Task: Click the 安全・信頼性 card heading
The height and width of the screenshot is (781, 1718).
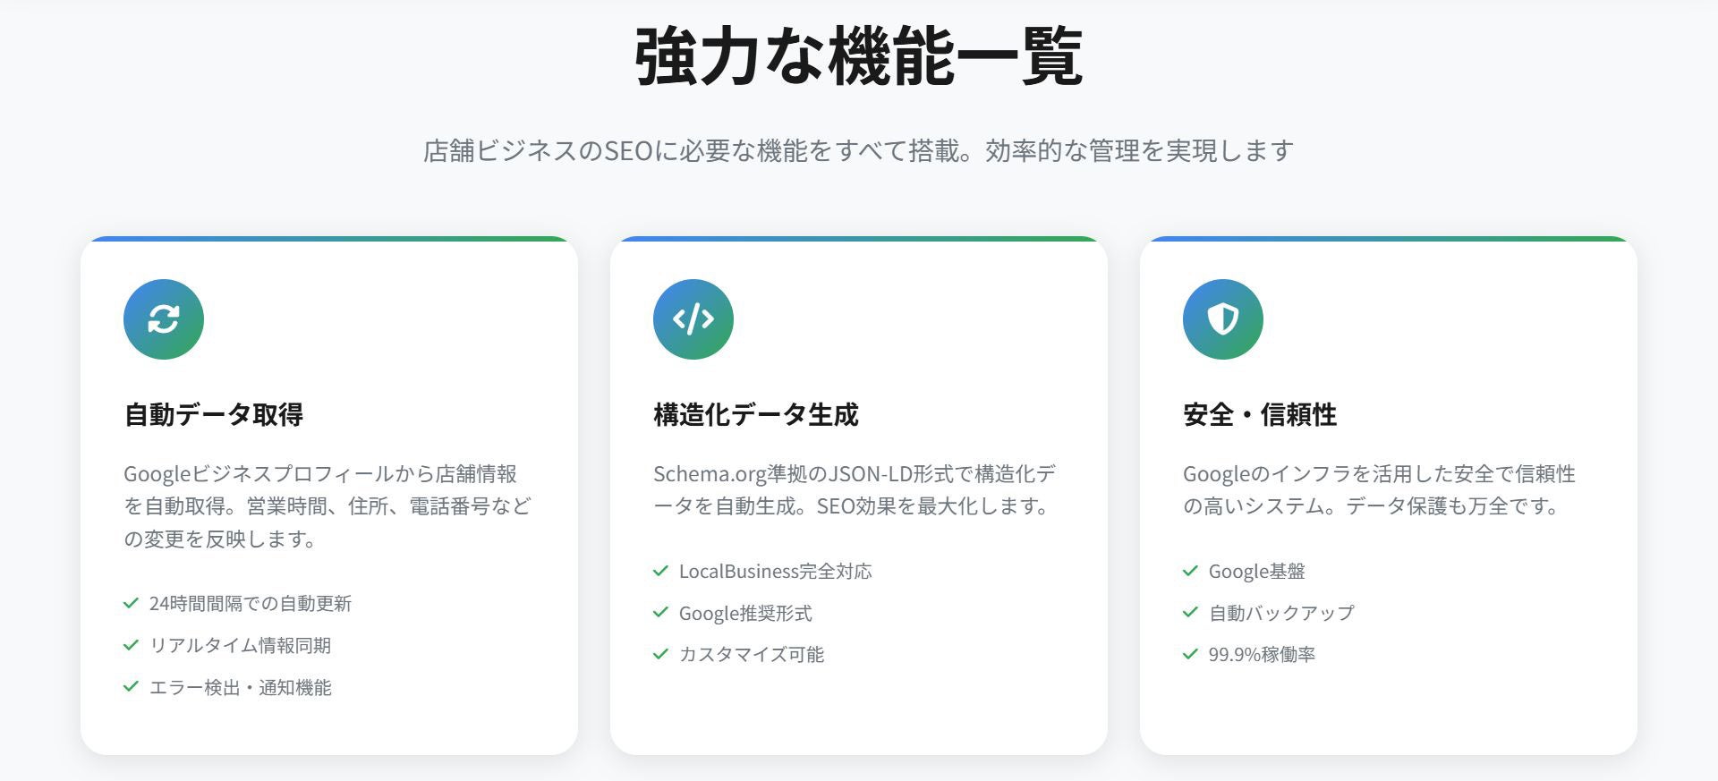Action: point(1260,414)
